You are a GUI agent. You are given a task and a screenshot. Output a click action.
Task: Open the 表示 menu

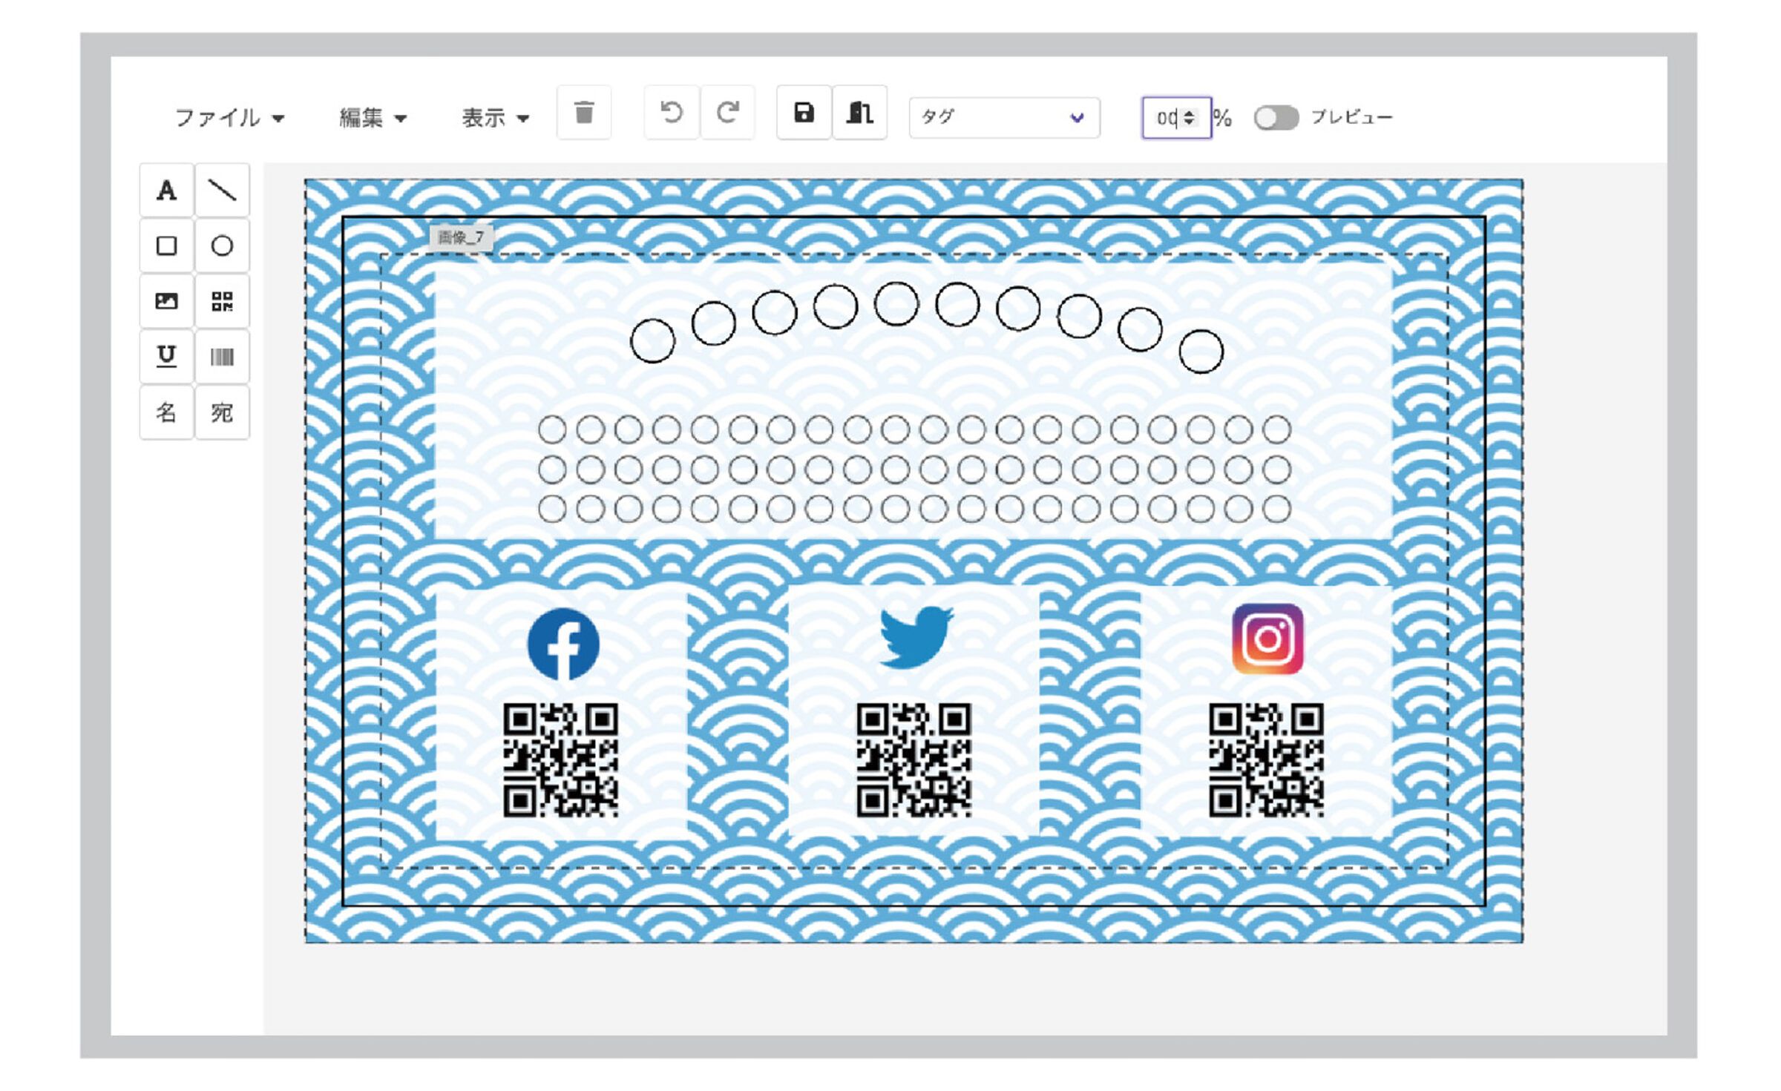(x=495, y=117)
